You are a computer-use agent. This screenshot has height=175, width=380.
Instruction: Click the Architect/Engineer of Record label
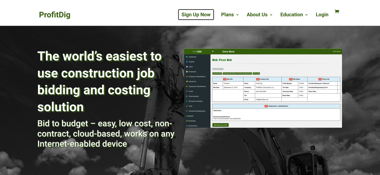click(319, 83)
